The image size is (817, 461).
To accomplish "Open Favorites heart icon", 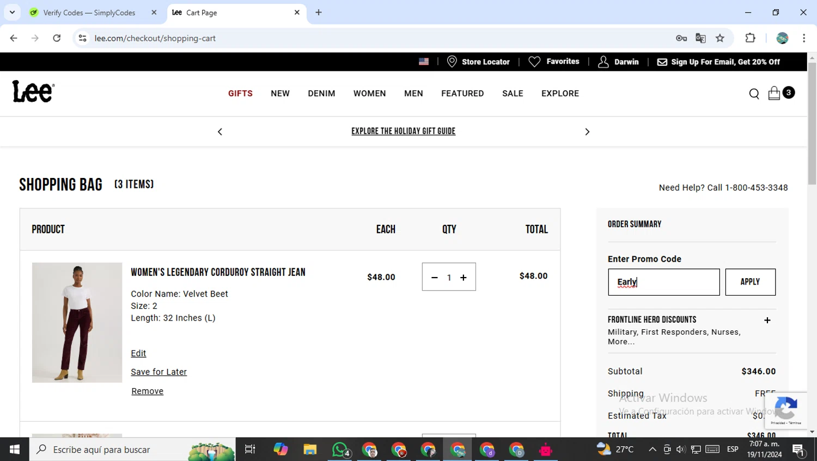I will point(534,62).
